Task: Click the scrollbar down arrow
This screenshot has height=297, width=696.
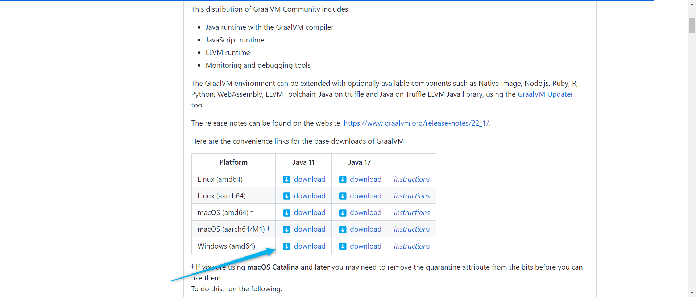Action: coord(692,293)
